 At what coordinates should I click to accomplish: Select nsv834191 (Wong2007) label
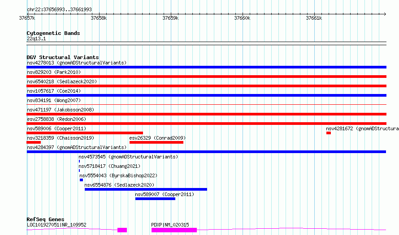tap(54, 100)
